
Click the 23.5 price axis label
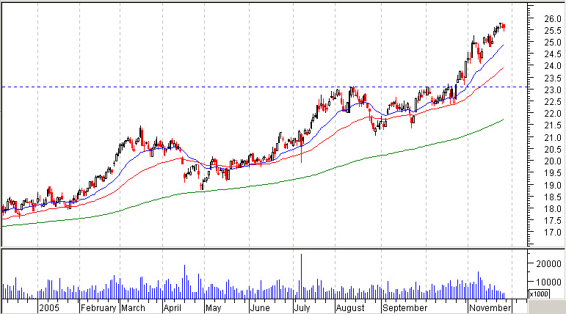pos(553,78)
